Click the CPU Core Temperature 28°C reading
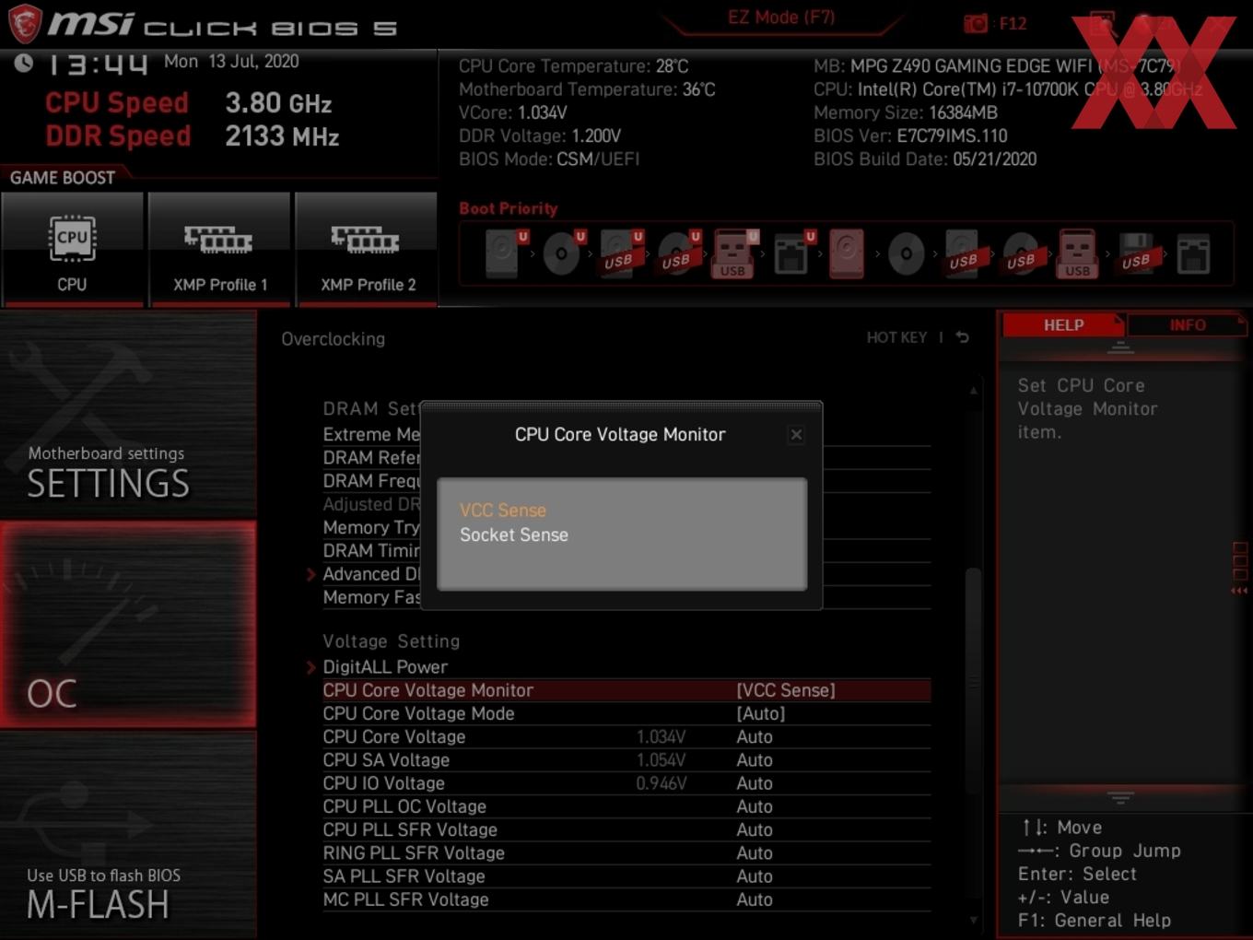Image resolution: width=1253 pixels, height=940 pixels. click(573, 66)
